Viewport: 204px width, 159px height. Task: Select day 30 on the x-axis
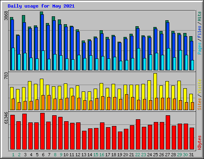[x=185, y=155]
